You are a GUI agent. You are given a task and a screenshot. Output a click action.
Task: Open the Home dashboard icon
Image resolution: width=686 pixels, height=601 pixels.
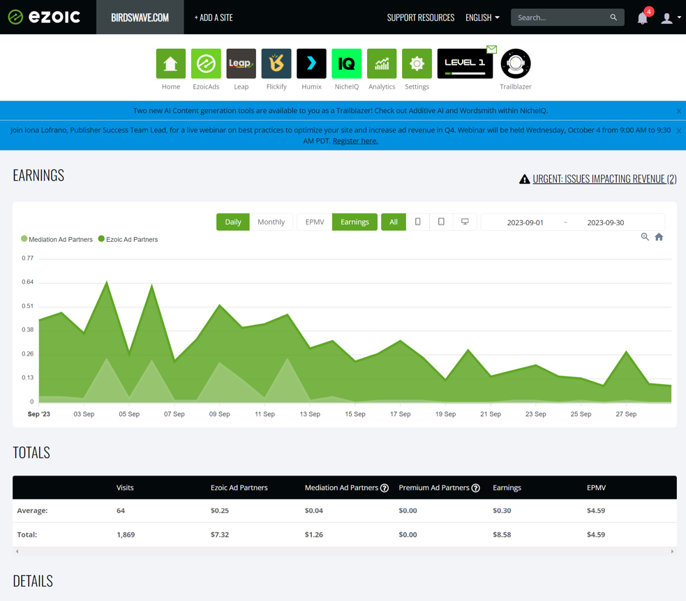tap(170, 64)
